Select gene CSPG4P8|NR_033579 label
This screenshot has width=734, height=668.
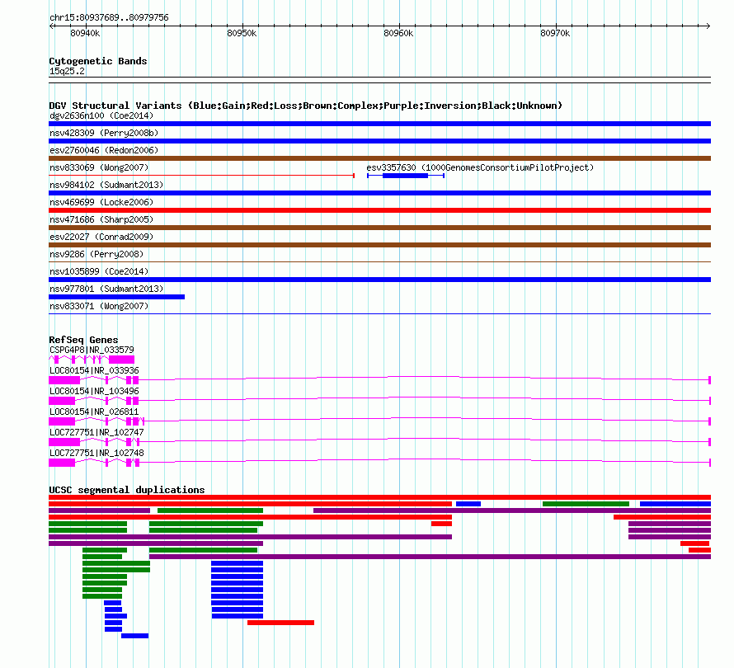(x=92, y=350)
